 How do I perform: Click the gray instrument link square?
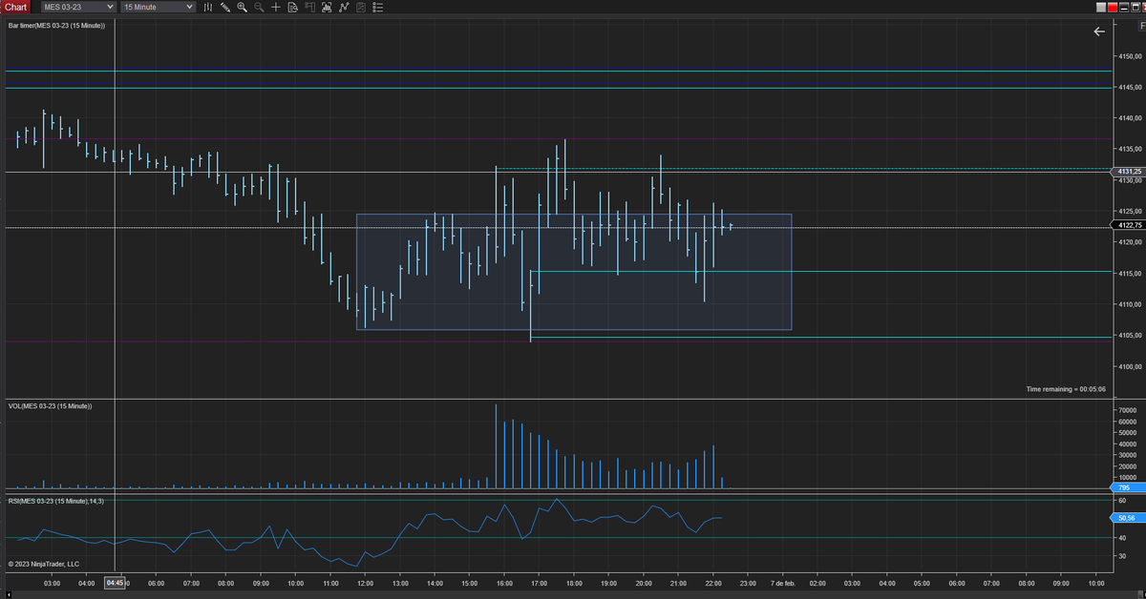coord(1101,7)
